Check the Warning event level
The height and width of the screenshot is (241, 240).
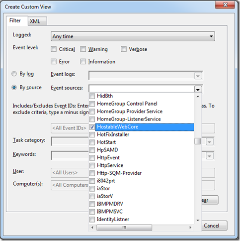tap(83, 49)
